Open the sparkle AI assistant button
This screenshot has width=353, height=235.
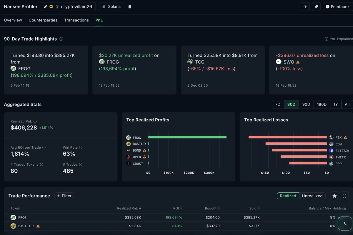coord(345,224)
